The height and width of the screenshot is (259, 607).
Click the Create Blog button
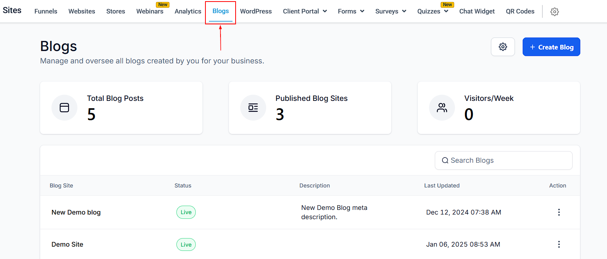(551, 47)
